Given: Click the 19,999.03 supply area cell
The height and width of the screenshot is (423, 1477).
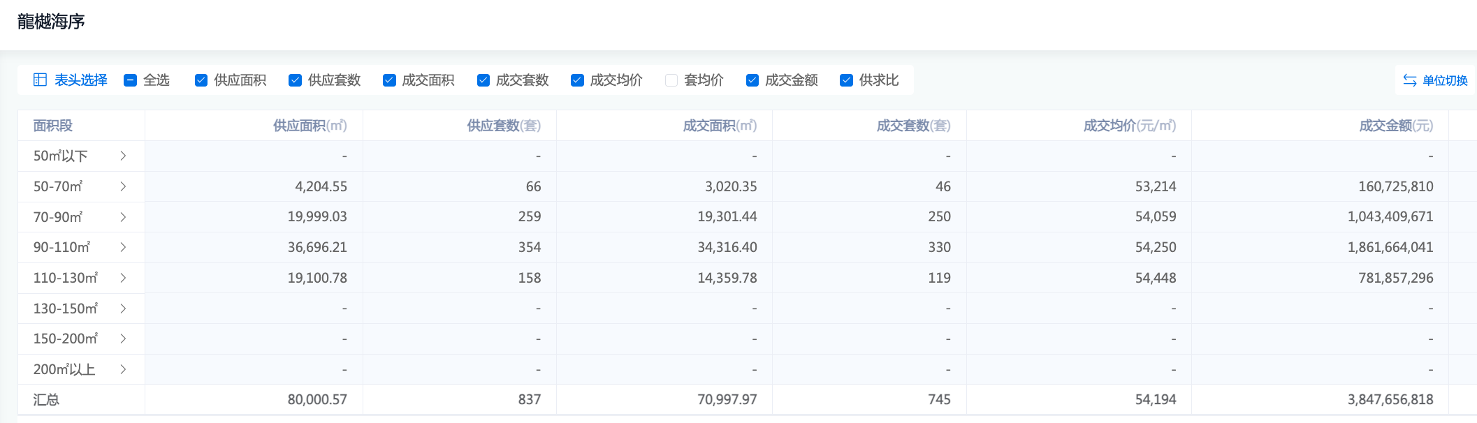Looking at the screenshot, I should 317,217.
